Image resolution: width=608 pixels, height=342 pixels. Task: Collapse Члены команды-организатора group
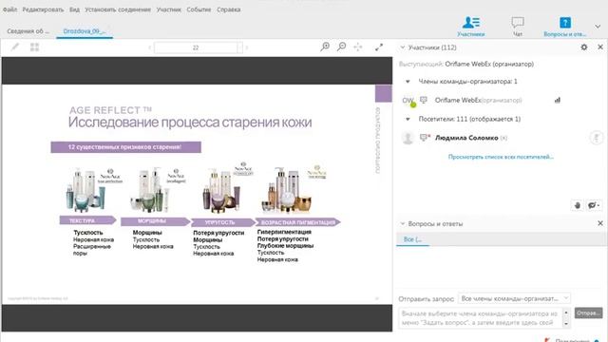(x=408, y=82)
